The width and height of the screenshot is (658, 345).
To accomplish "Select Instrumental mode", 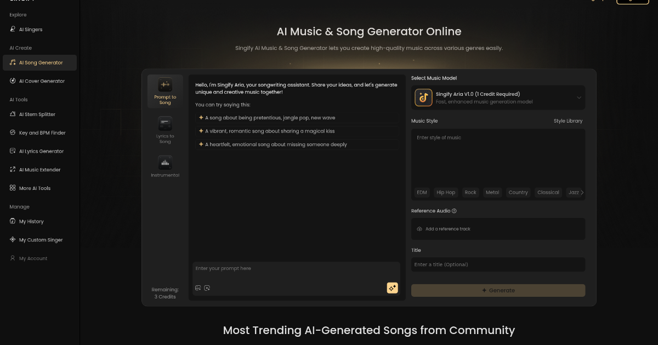I will tap(165, 166).
